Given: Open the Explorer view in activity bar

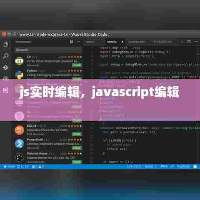Looking at the screenshot, I should coord(6,45).
